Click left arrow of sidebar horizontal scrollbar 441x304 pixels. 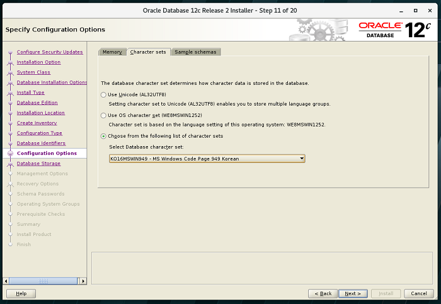click(6, 281)
